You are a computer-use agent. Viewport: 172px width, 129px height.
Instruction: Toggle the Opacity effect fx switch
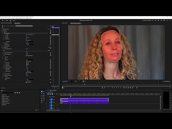pos(3,32)
